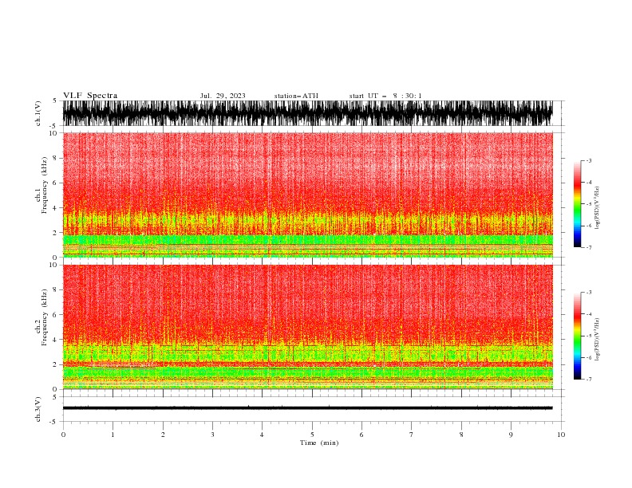Click the ch.2 log(PSD) colorbar label

597,339
